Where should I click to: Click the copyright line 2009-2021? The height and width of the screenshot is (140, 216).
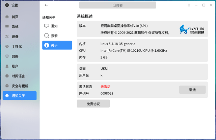[x=135, y=33]
